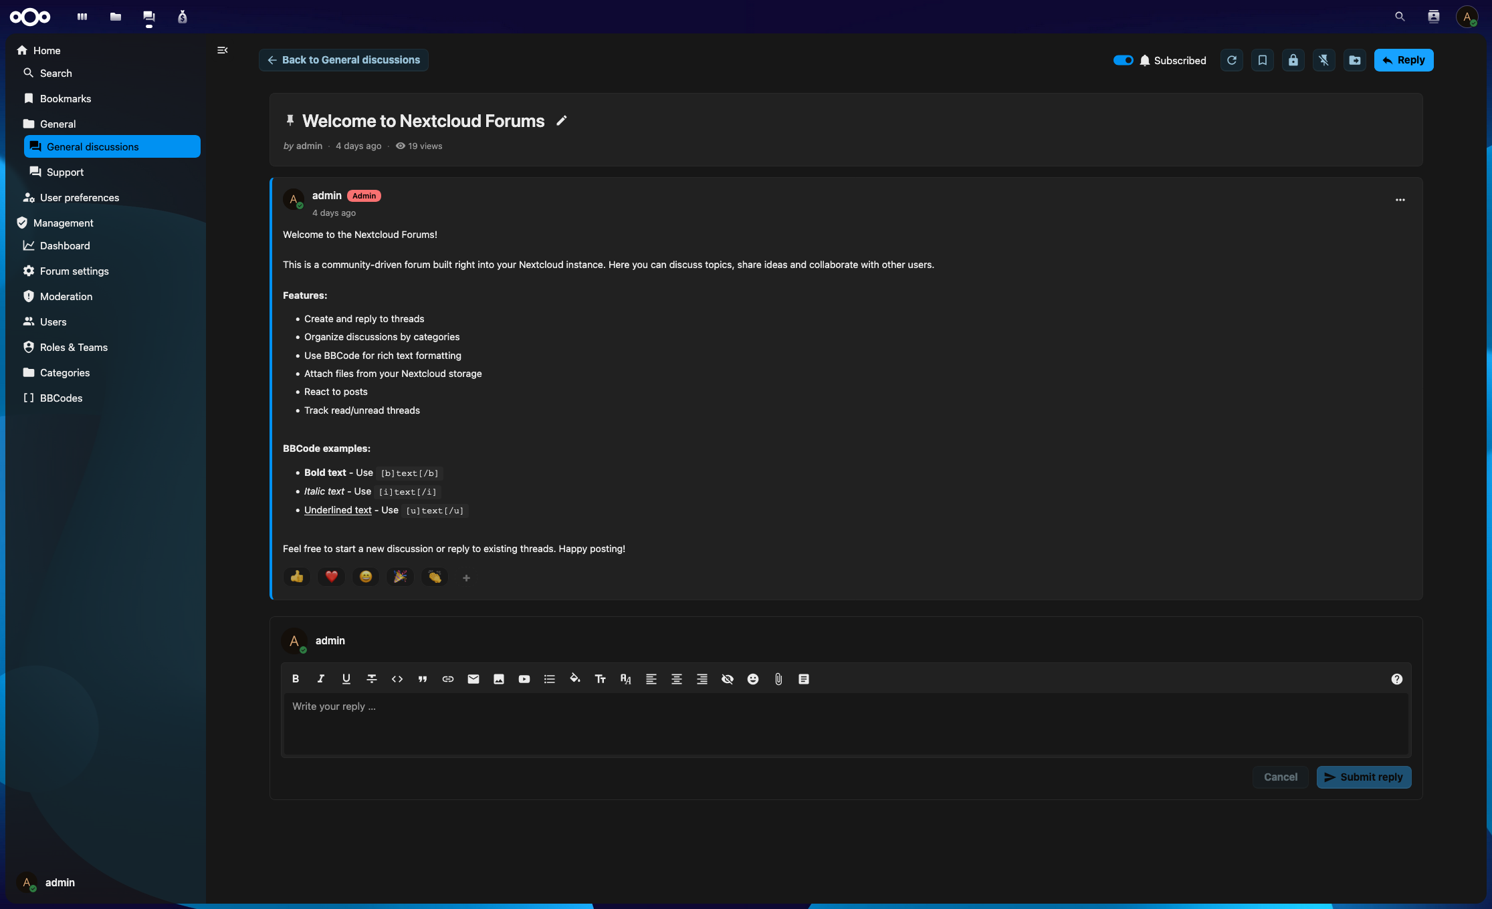Open Nextcloud unified search
This screenshot has height=909, width=1492.
pyautogui.click(x=1400, y=17)
